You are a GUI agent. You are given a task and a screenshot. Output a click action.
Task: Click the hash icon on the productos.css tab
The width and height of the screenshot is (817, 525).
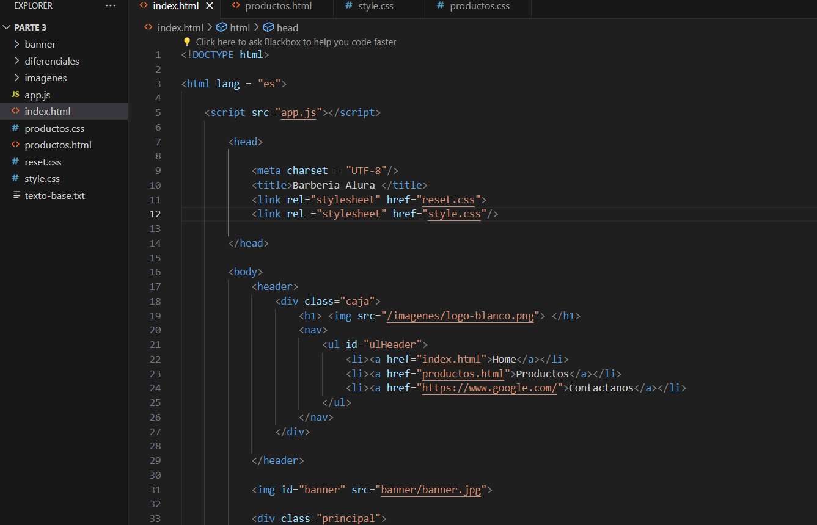click(441, 5)
